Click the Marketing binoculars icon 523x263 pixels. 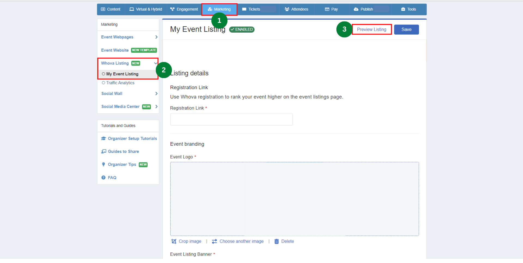[210, 9]
